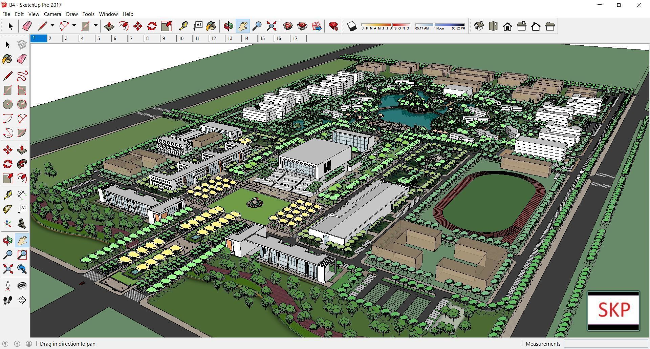Viewport: 650px width, 349px height.
Task: Open the Tools menu
Action: pyautogui.click(x=88, y=14)
